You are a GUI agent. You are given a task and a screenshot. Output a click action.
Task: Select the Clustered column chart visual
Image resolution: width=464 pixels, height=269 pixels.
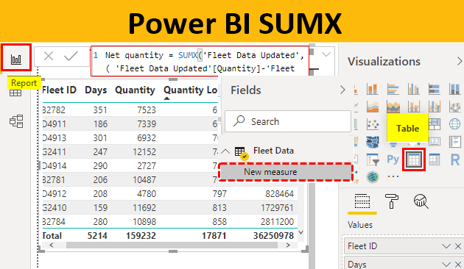pyautogui.click(x=414, y=89)
